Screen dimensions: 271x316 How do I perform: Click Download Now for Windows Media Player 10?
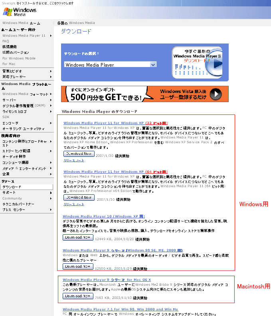point(78,237)
